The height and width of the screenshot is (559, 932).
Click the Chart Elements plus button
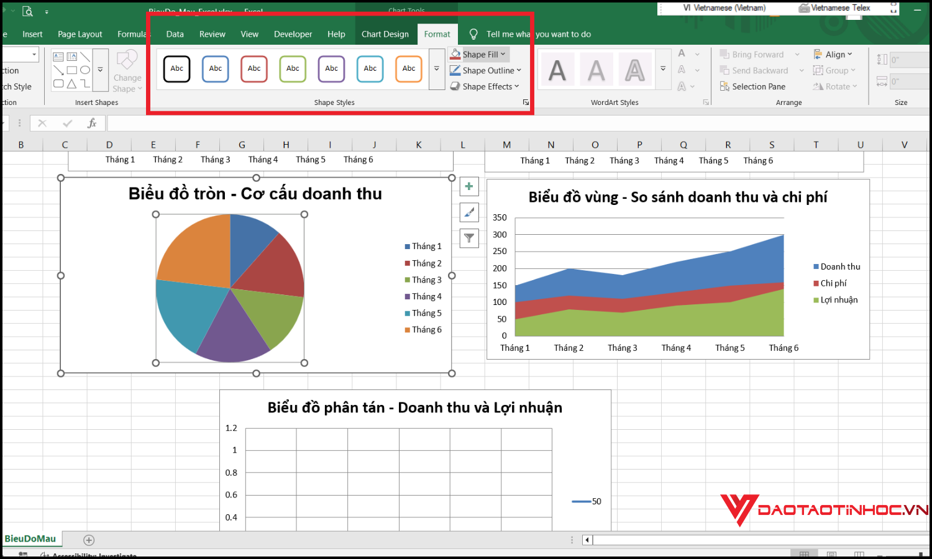pyautogui.click(x=469, y=186)
